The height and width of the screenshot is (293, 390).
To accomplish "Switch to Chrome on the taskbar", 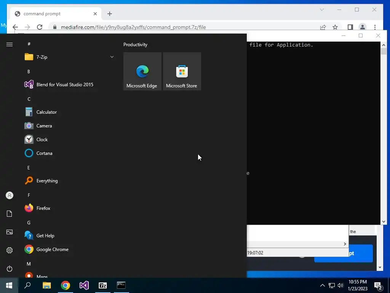I will [x=66, y=285].
